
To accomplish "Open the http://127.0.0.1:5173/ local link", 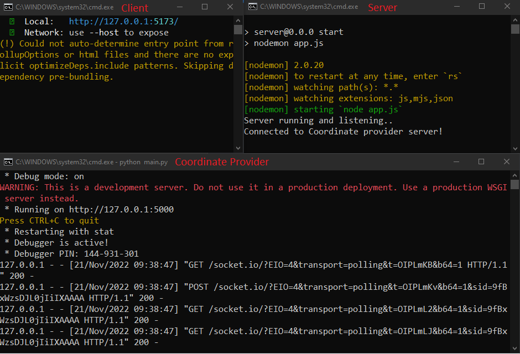I will pyautogui.click(x=124, y=22).
